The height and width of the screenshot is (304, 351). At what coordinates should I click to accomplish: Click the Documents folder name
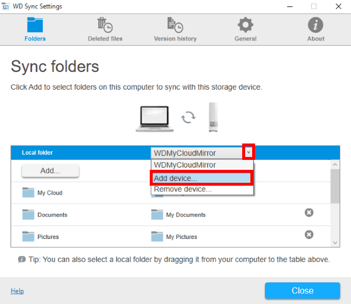(x=53, y=215)
